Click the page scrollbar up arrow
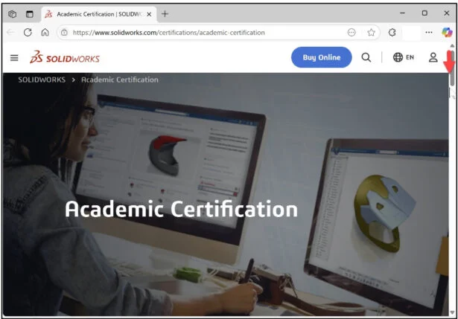 click(x=452, y=46)
